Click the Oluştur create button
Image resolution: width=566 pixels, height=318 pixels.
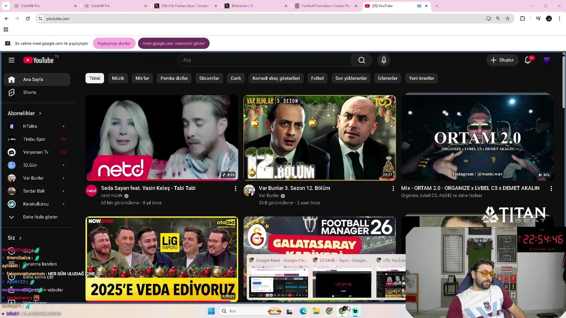click(x=502, y=60)
